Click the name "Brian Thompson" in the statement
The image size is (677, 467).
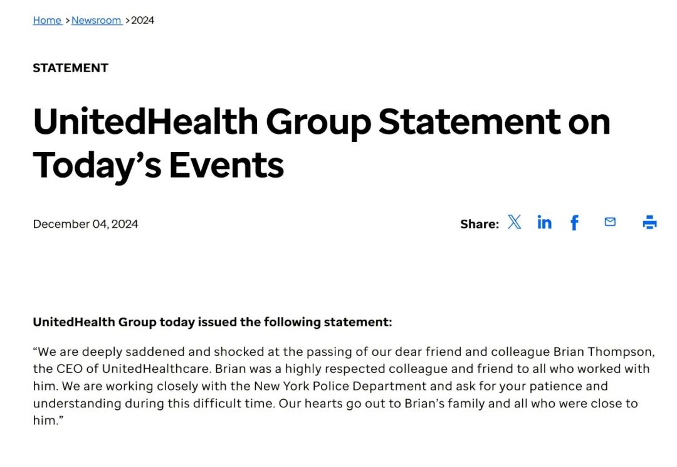click(605, 351)
